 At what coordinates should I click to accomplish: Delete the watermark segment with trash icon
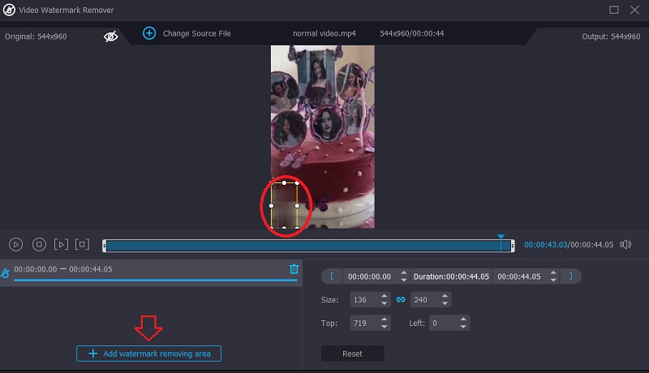pyautogui.click(x=294, y=269)
